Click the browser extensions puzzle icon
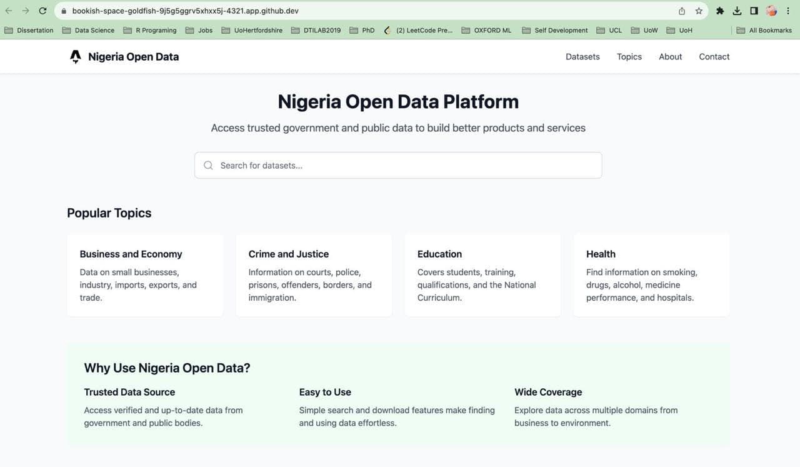Image resolution: width=800 pixels, height=467 pixels. 719,11
